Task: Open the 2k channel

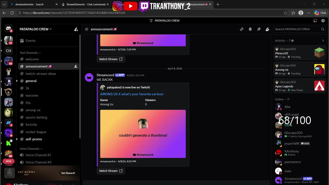Action: (x=48, y=88)
